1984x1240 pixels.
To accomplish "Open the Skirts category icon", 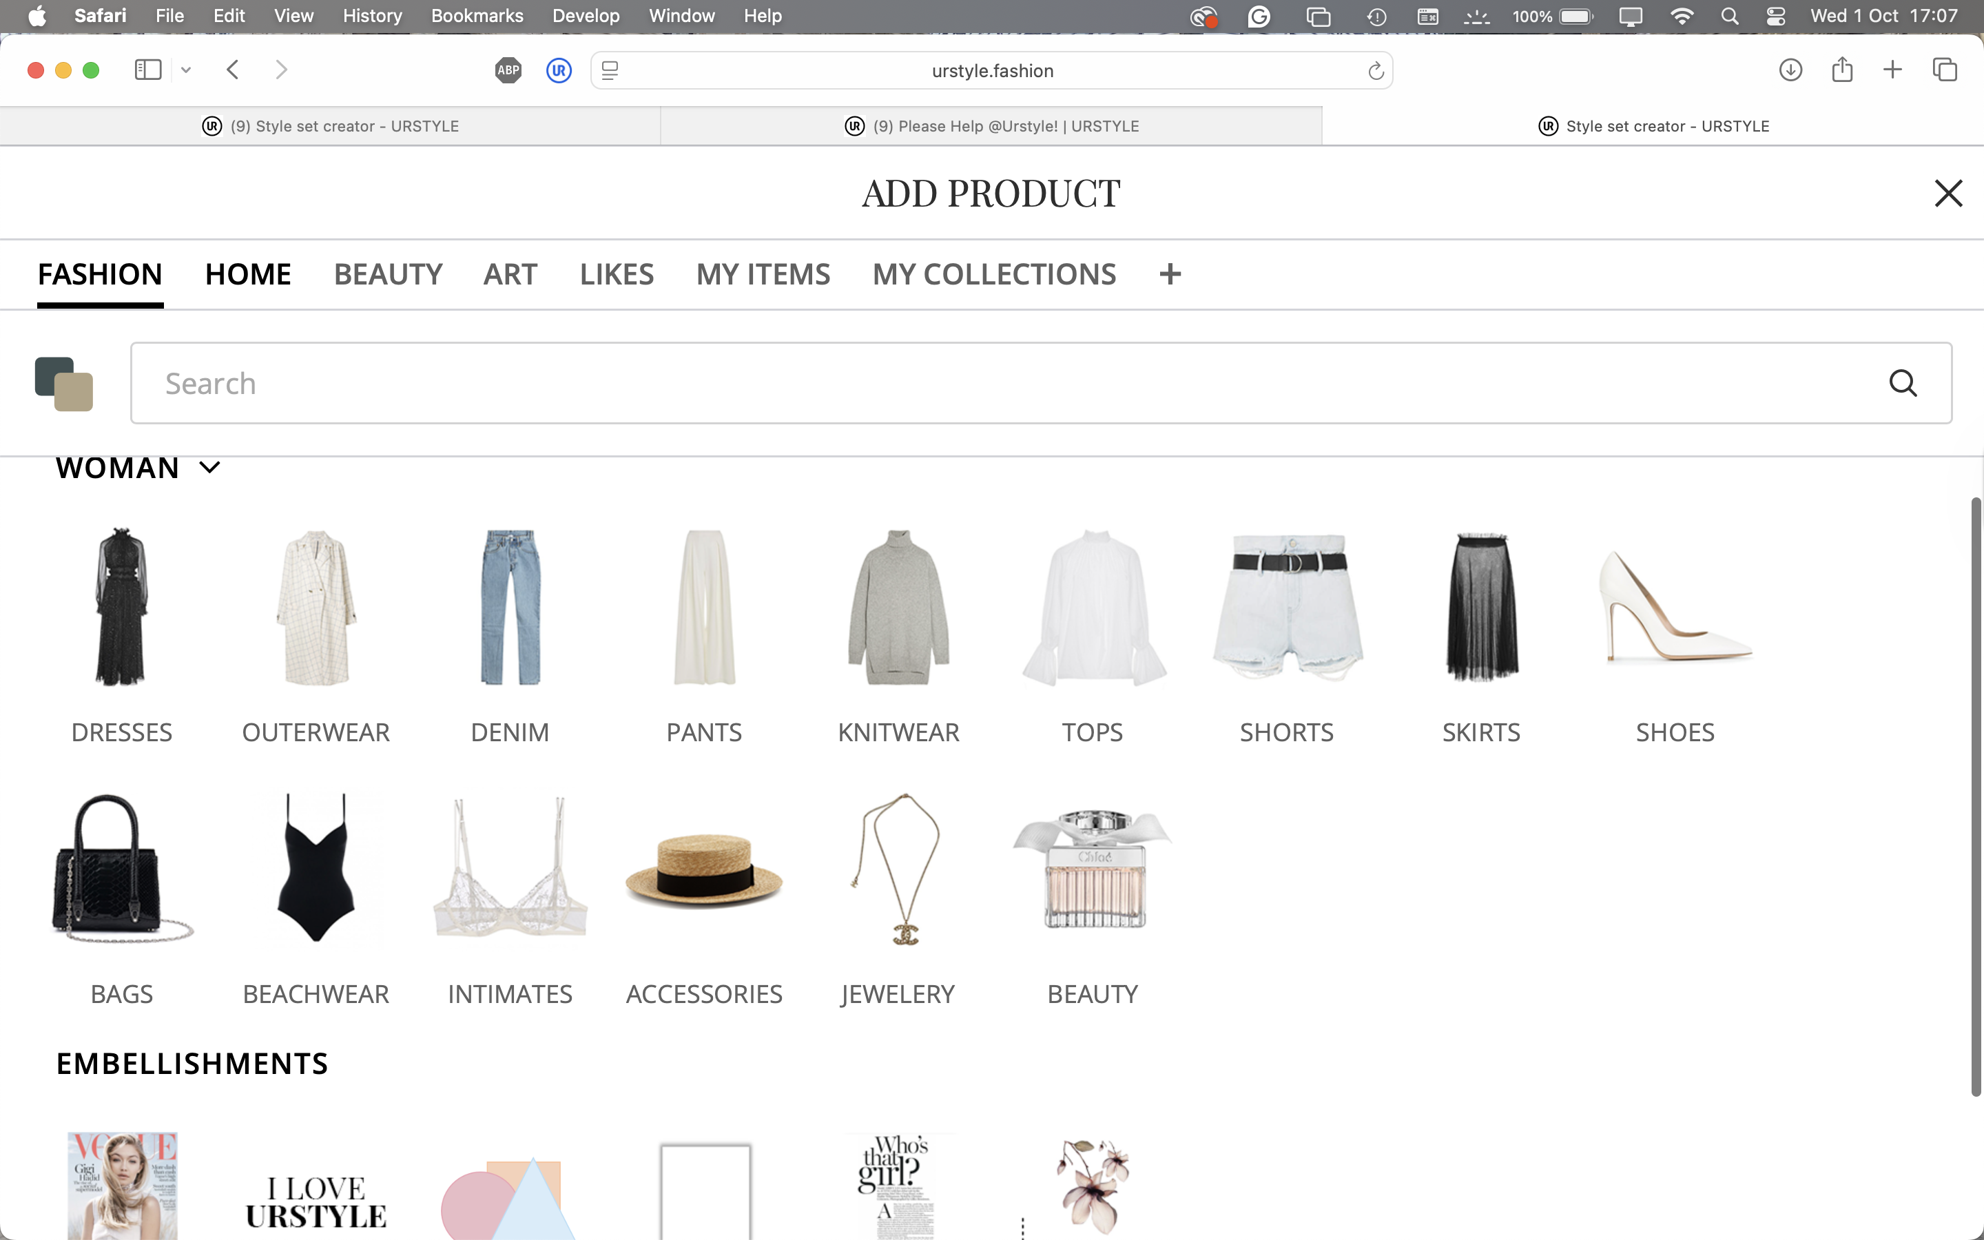I will pyautogui.click(x=1481, y=607).
